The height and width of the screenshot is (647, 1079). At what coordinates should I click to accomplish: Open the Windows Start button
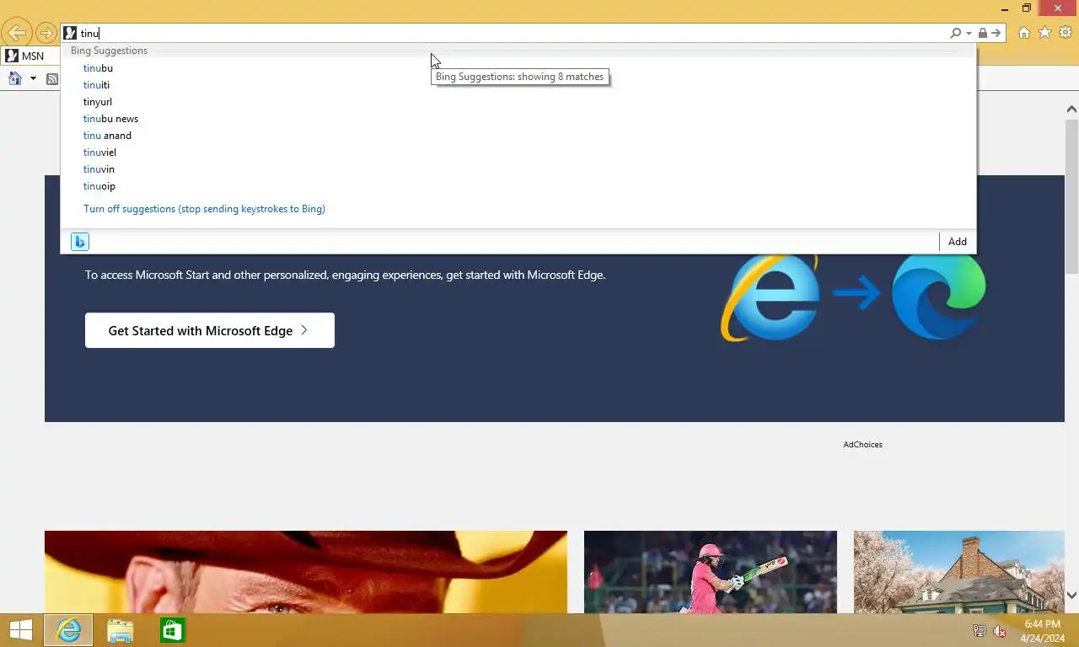(20, 630)
